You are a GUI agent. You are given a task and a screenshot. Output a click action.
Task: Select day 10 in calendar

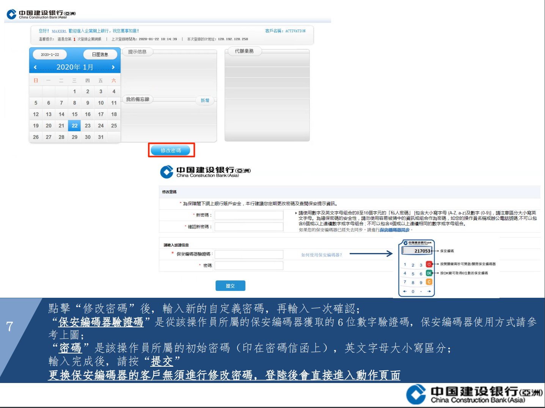point(101,103)
